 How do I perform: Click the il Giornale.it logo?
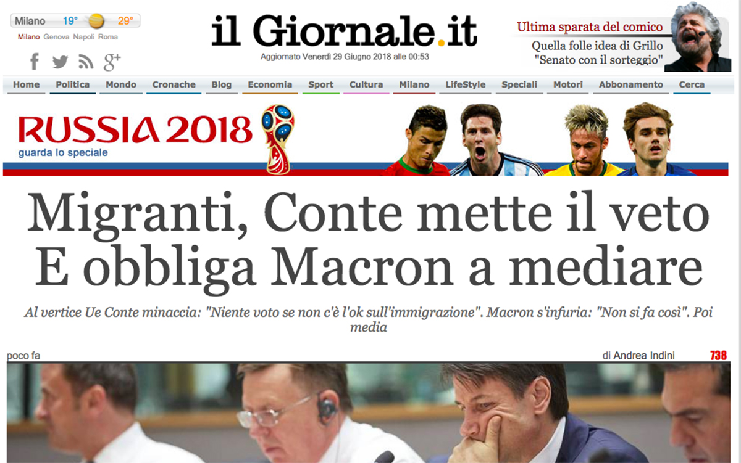tap(345, 31)
